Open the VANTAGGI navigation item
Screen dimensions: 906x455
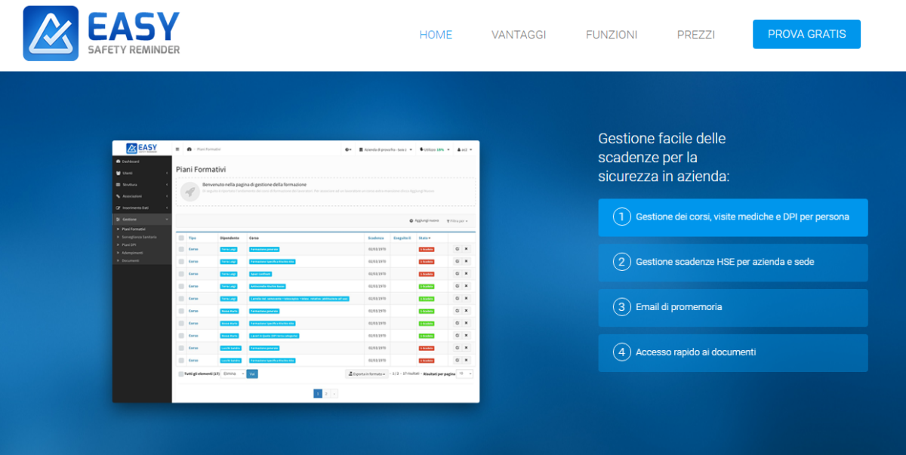(x=519, y=34)
